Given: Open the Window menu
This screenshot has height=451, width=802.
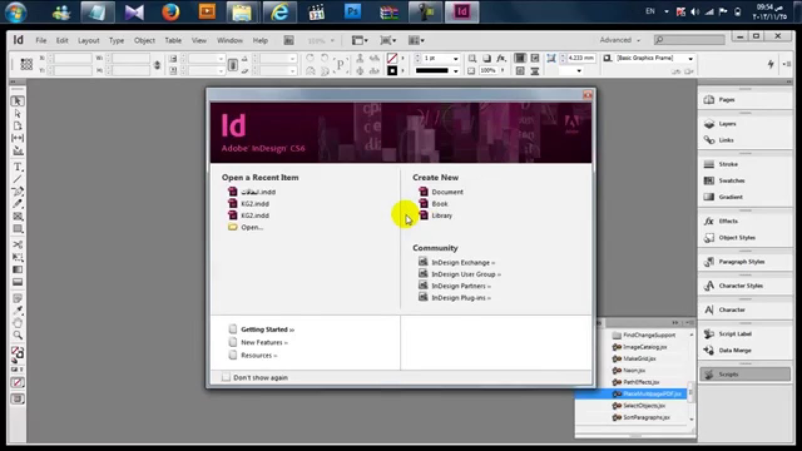Looking at the screenshot, I should pyautogui.click(x=230, y=40).
